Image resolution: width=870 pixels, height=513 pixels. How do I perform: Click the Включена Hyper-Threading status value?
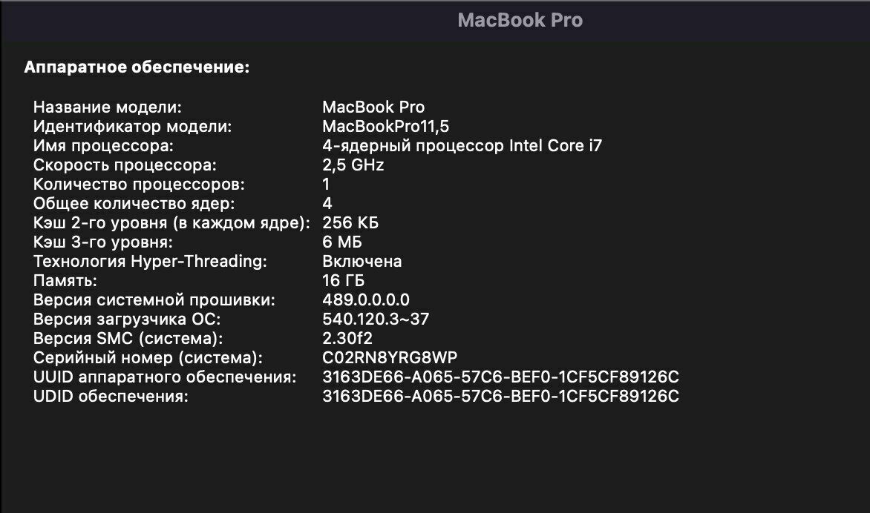click(362, 261)
